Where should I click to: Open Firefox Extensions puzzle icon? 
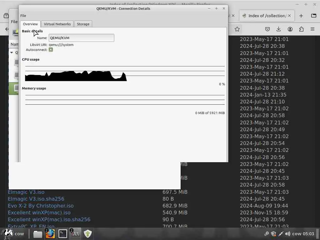[301, 29]
